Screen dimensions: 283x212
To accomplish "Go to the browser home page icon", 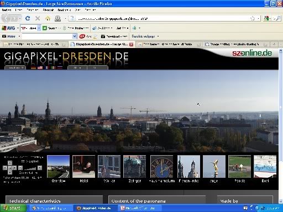I will click(x=48, y=18).
